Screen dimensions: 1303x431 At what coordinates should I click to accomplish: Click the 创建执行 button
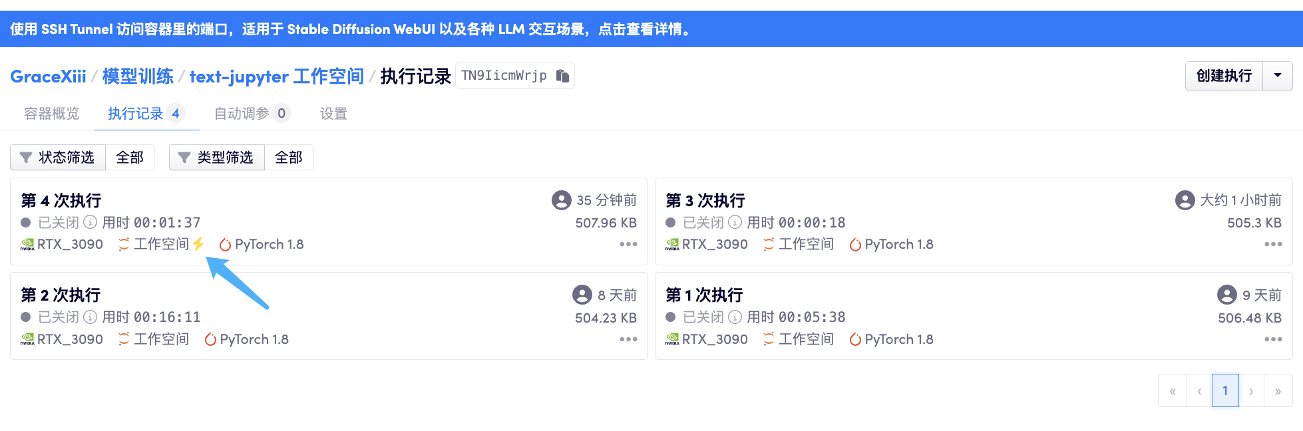[1223, 76]
